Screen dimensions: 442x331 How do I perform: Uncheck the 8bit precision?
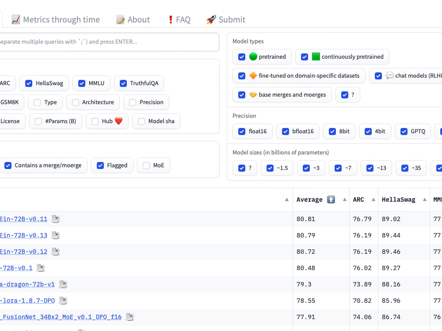(x=332, y=132)
